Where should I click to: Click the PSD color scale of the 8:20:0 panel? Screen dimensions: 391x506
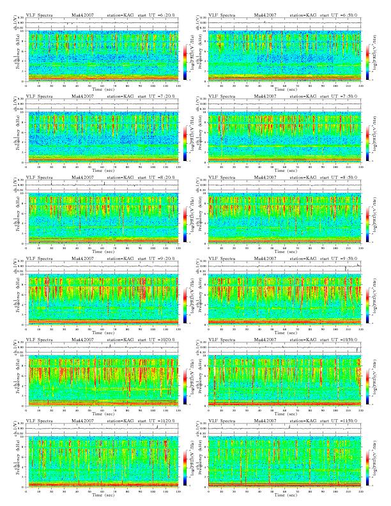click(185, 224)
